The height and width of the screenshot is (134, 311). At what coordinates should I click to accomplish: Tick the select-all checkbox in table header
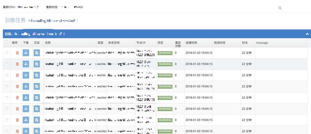click(x=7, y=42)
